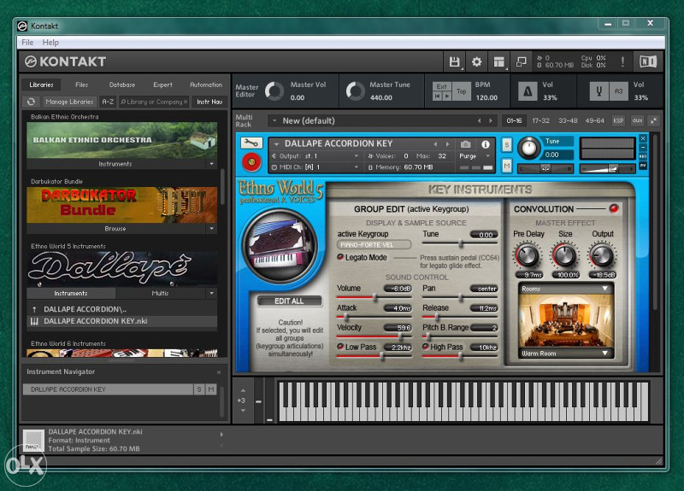Image resolution: width=684 pixels, height=491 pixels.
Task: Refresh the libraries list
Action: pos(31,102)
